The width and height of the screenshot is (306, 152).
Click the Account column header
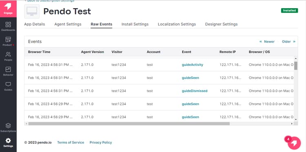(x=153, y=52)
